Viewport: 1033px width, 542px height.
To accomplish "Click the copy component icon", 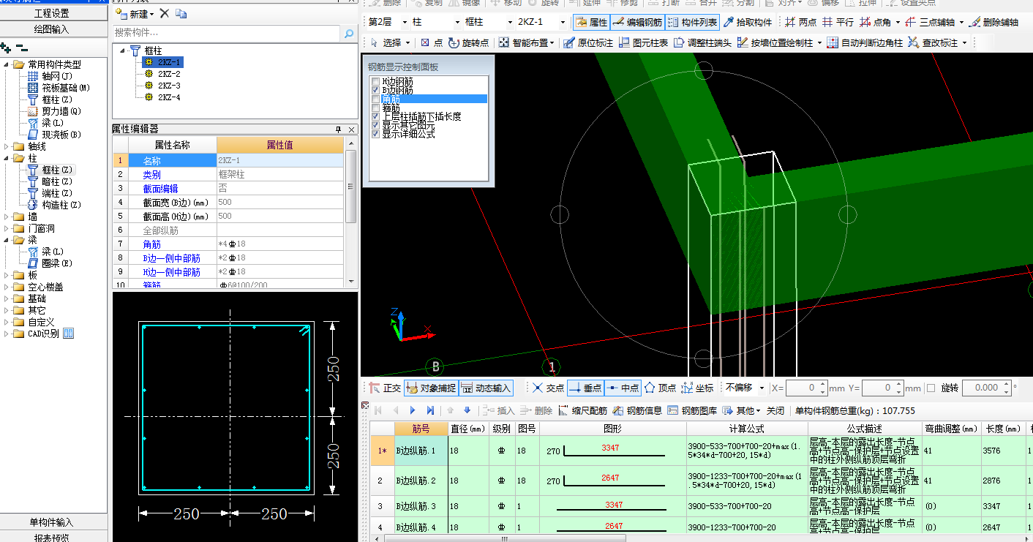I will (181, 13).
